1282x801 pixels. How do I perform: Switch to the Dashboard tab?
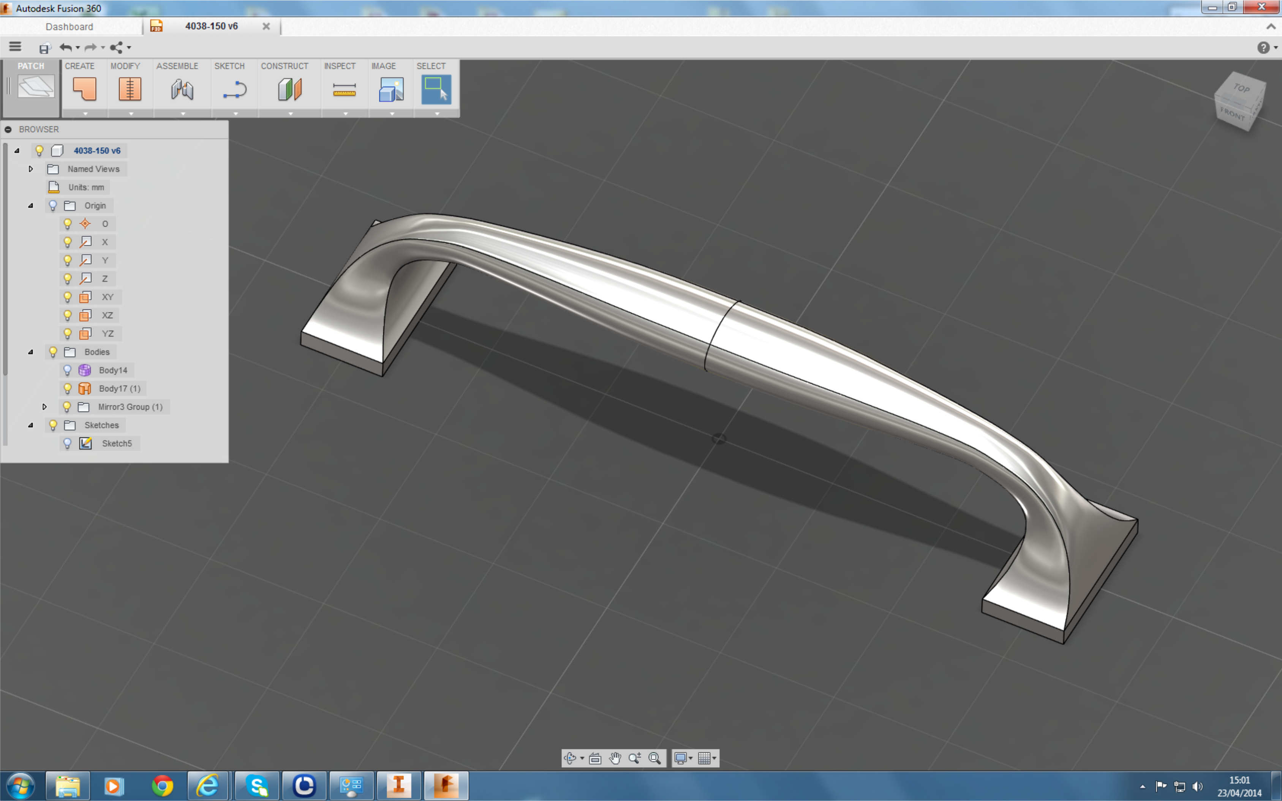[x=70, y=27]
